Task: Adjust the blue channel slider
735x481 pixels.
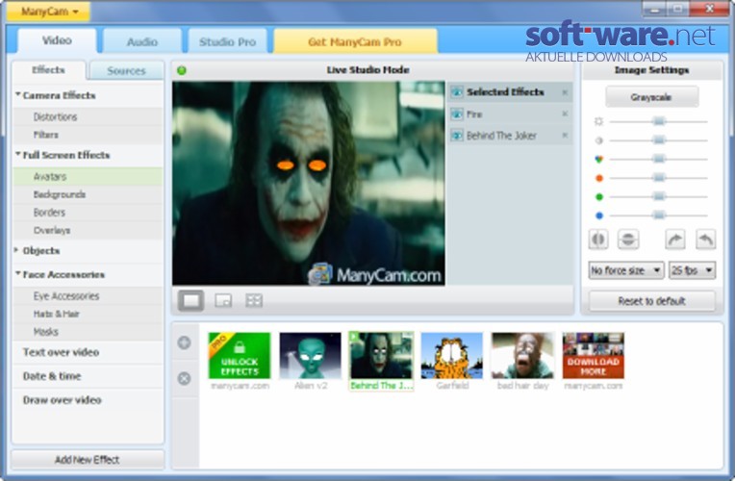Action: coord(659,215)
